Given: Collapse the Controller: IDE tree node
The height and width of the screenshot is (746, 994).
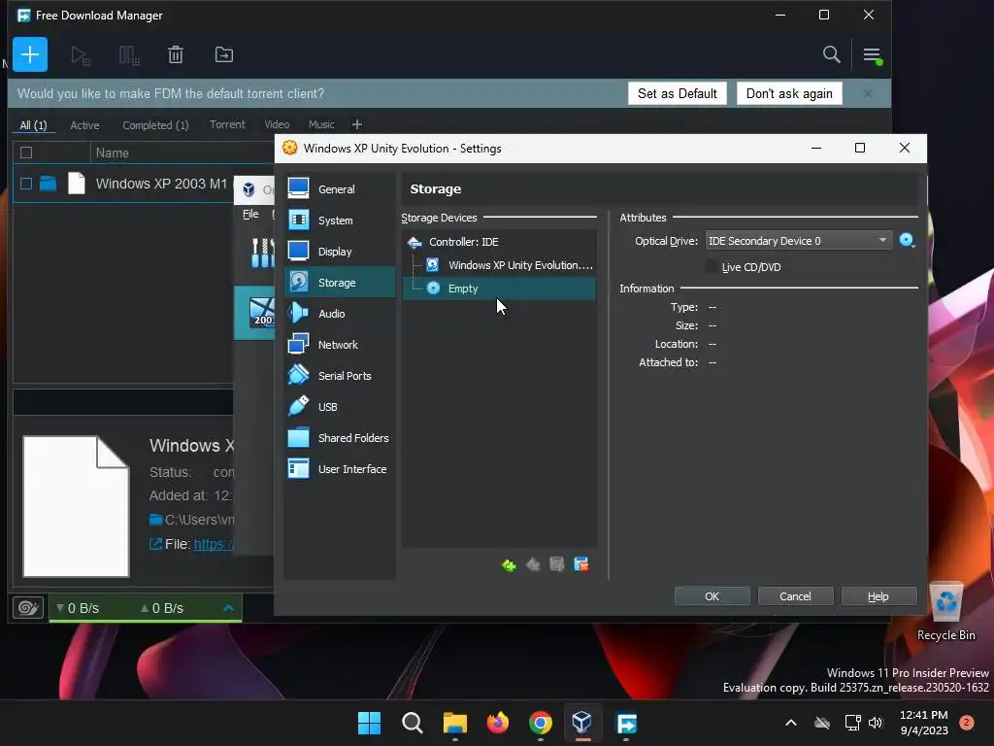Looking at the screenshot, I should pos(414,242).
